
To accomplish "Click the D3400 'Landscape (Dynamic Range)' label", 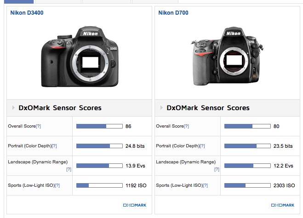I will coord(38,162).
